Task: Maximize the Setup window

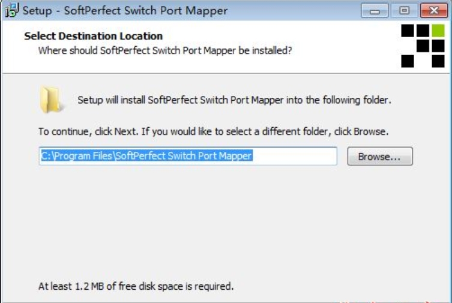Action: [x=404, y=11]
